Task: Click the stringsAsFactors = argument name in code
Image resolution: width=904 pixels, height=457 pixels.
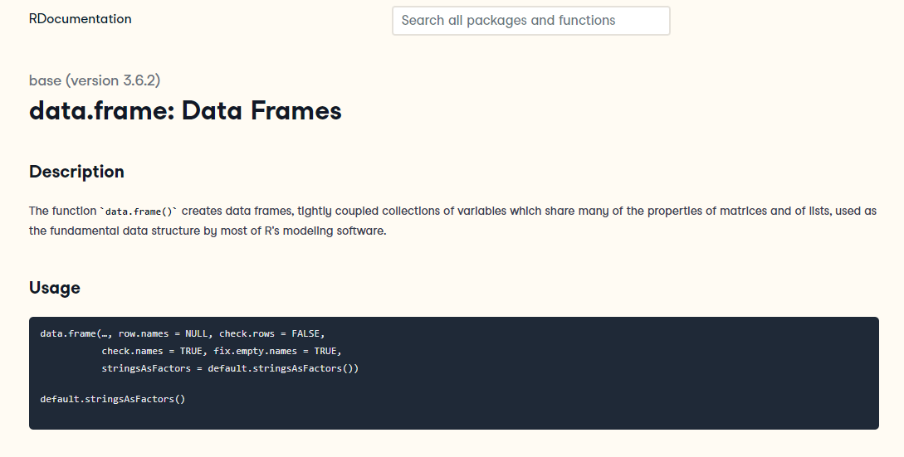Action: [149, 367]
